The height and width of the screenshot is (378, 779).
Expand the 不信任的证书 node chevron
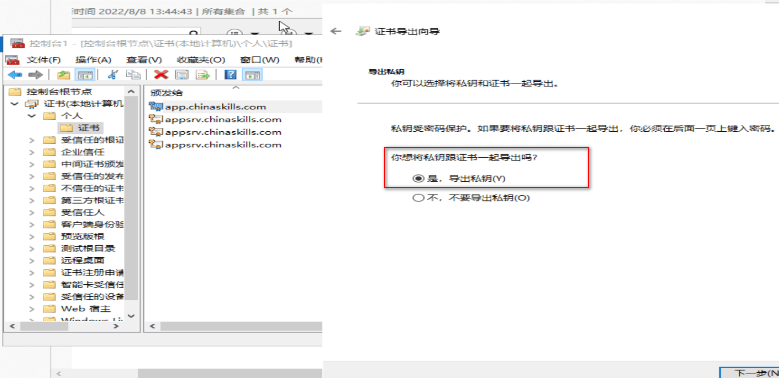(x=32, y=188)
